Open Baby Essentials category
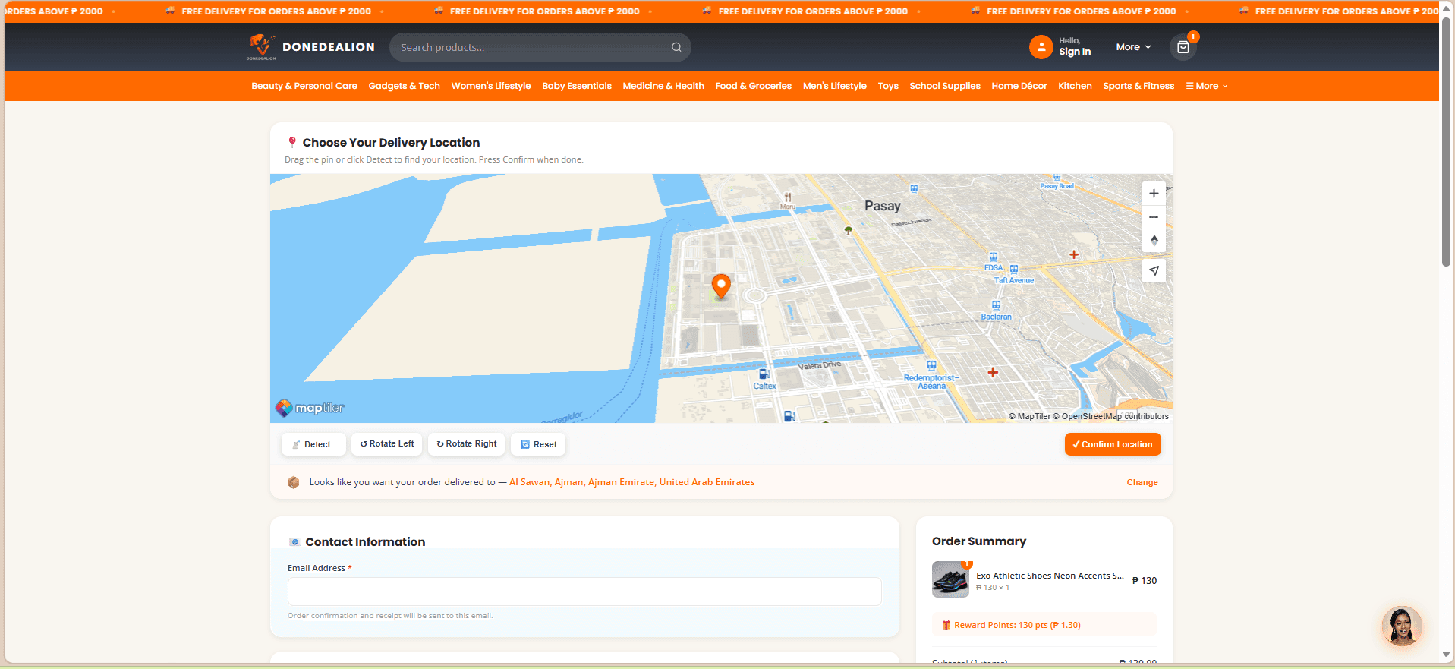 [577, 86]
